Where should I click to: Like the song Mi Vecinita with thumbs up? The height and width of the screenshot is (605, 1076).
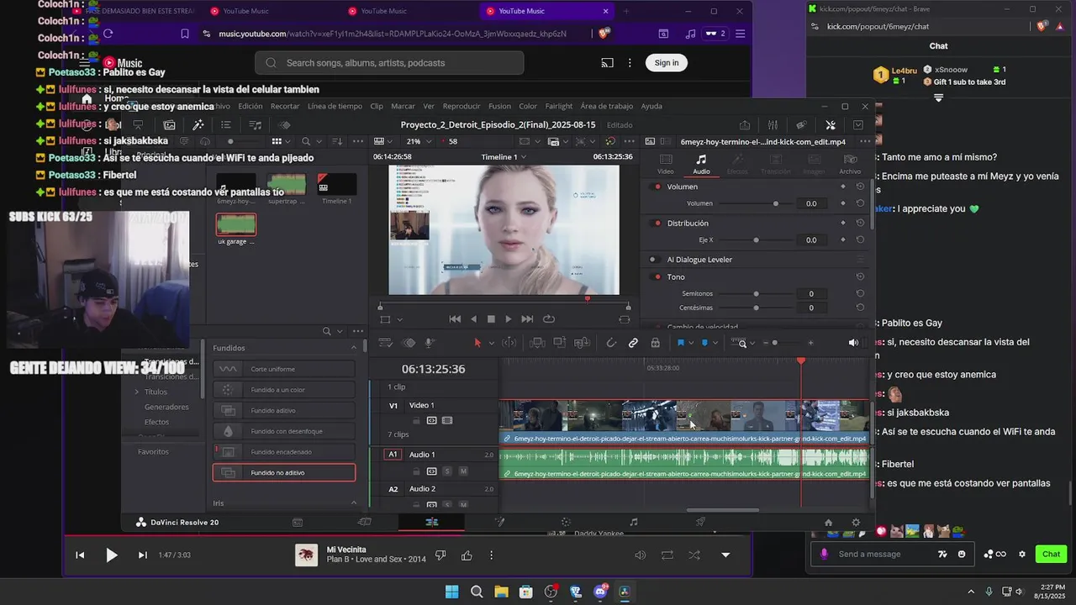click(467, 555)
